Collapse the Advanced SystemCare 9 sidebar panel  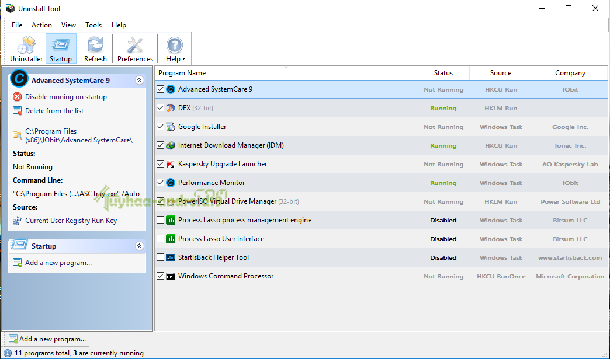(x=139, y=81)
